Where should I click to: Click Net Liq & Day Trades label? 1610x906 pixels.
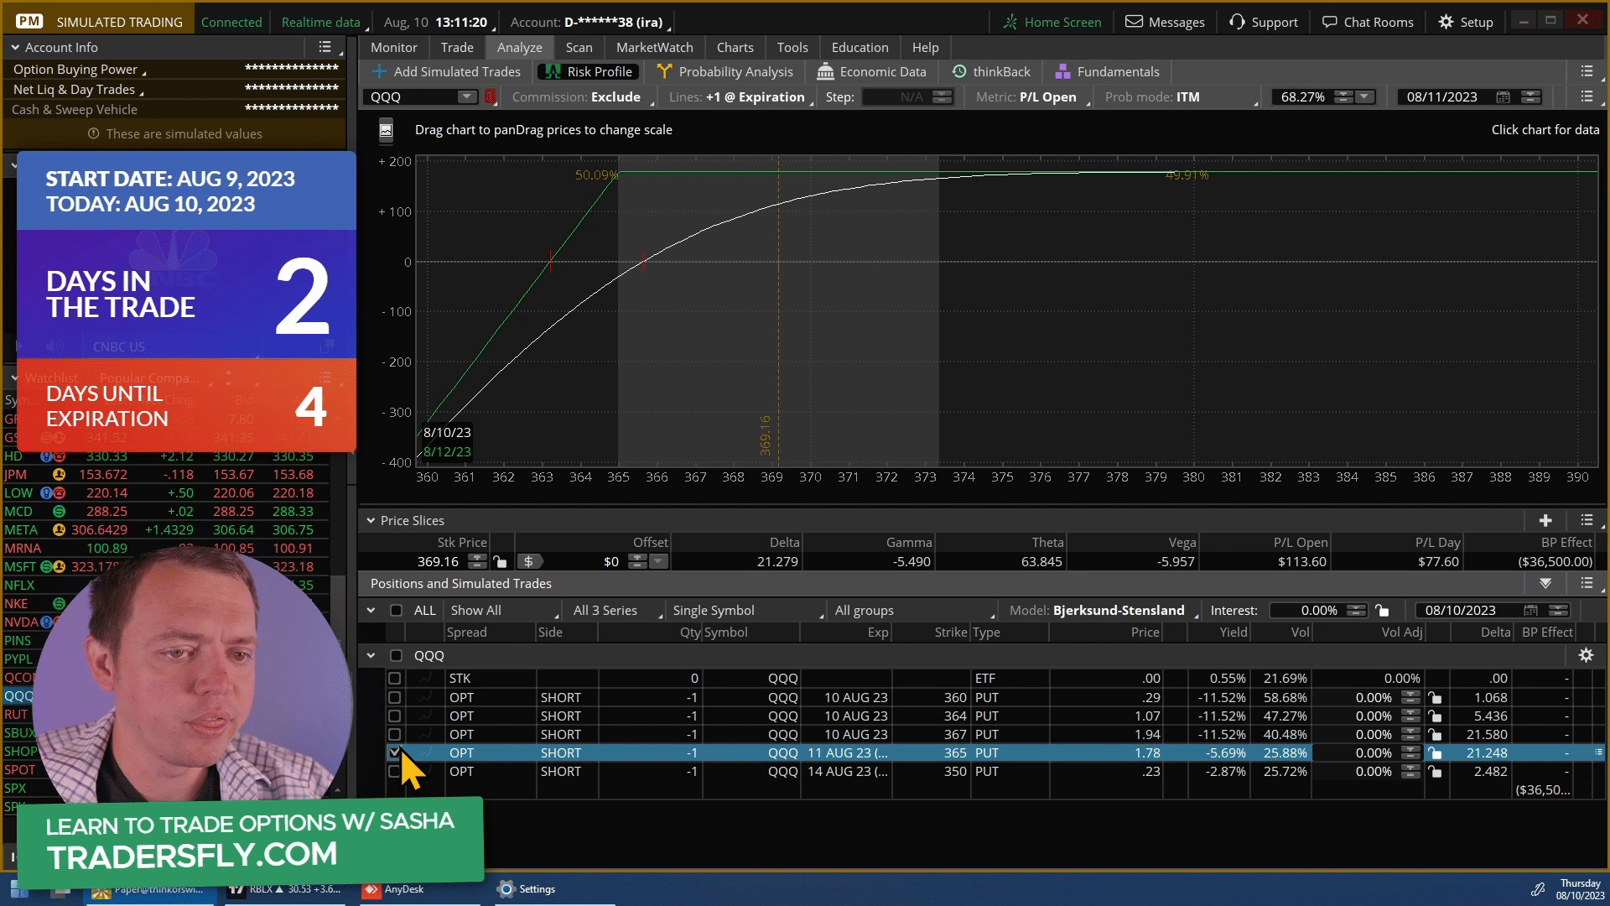coord(74,90)
